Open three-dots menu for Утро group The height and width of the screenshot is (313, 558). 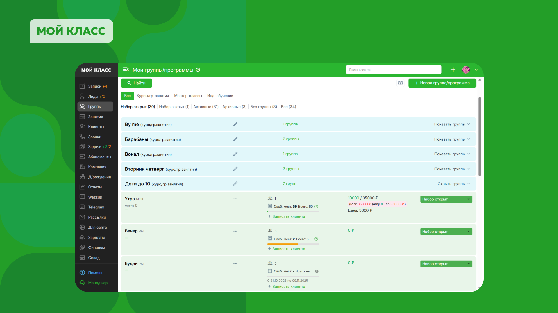pyautogui.click(x=235, y=199)
